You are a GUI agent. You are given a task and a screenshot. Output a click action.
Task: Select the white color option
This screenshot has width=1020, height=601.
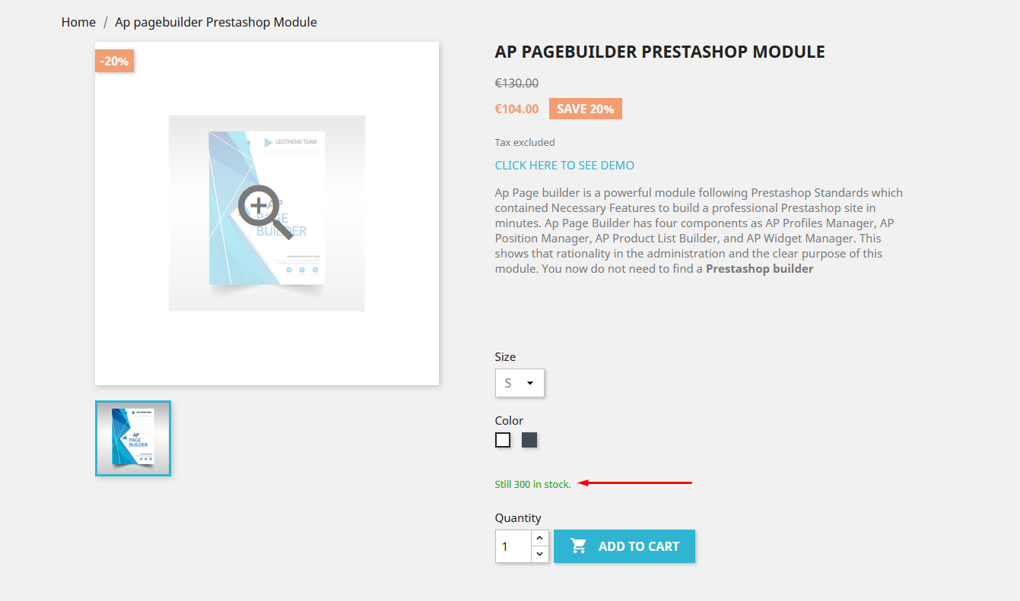click(x=503, y=440)
